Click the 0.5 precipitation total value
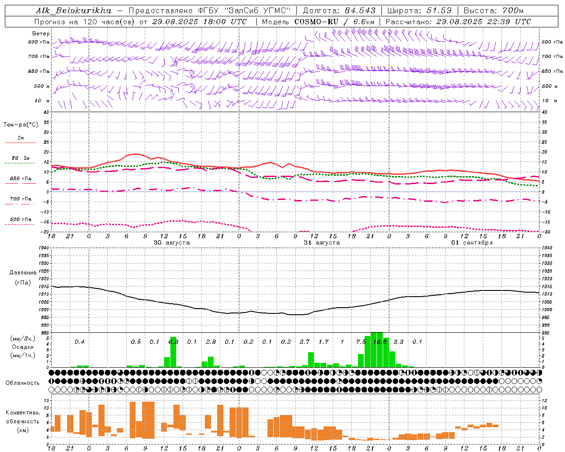The height and width of the screenshot is (452, 565). tap(136, 342)
